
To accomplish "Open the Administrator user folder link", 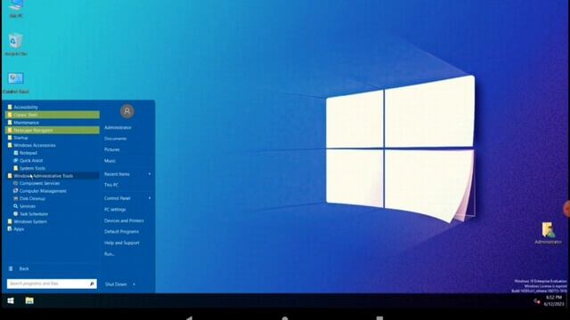I will coord(118,128).
